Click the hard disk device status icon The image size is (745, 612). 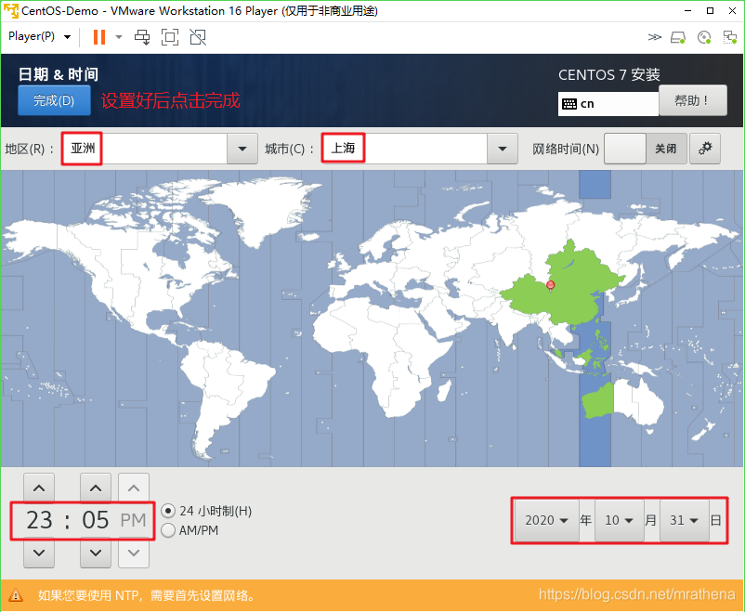pos(678,37)
